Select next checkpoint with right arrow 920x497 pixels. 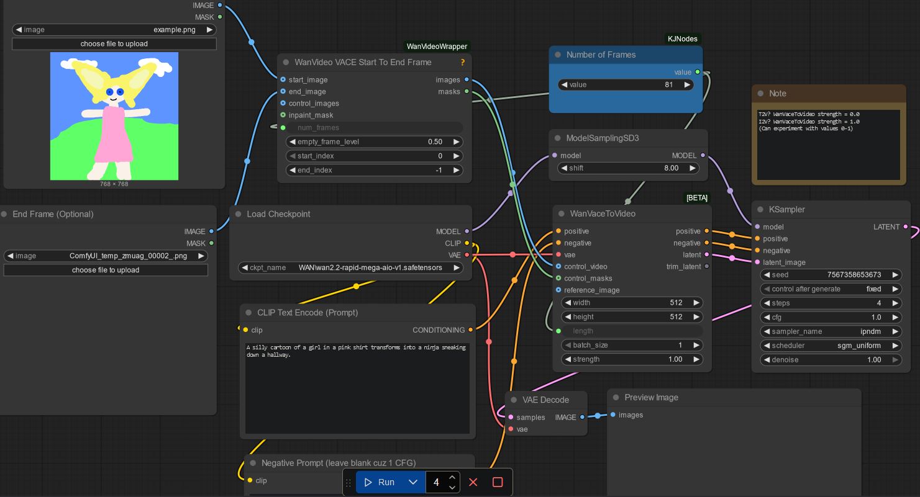point(457,267)
